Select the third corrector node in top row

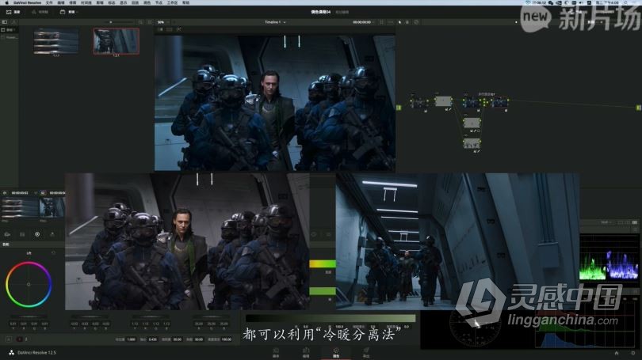472,102
